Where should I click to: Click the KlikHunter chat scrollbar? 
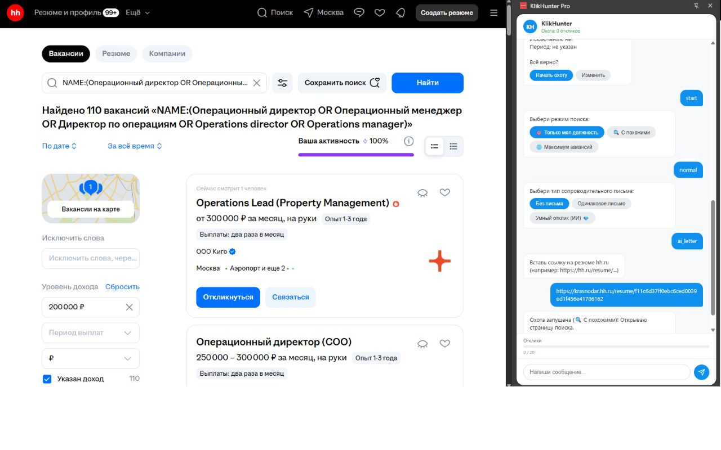coord(714,257)
